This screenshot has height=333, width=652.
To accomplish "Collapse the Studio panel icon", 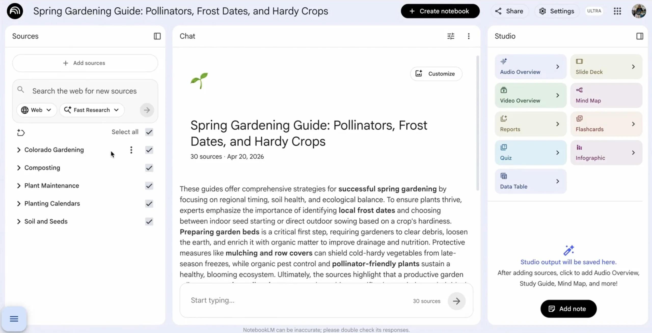I will click(640, 36).
